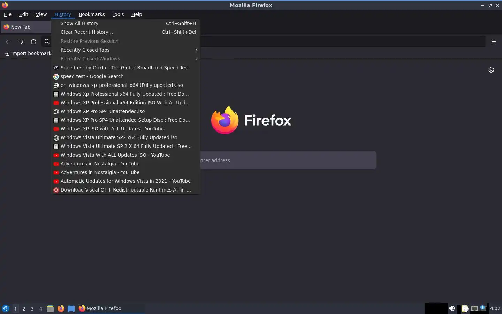The height and width of the screenshot is (314, 502).
Task: Open Download Visual C++ Redistributable Runtimes entry
Action: 125,190
